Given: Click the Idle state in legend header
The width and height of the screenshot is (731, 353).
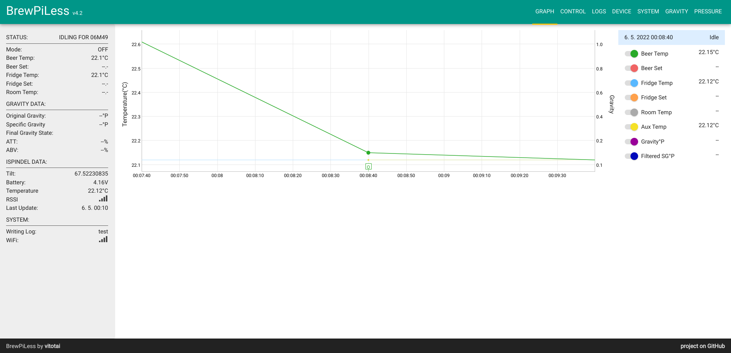Looking at the screenshot, I should click(714, 37).
